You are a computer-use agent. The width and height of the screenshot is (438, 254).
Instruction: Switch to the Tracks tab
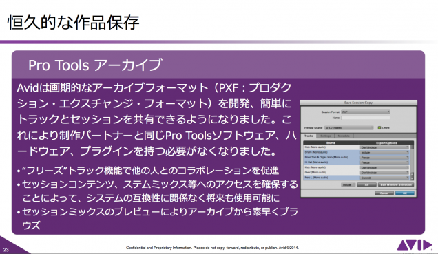tap(309, 136)
